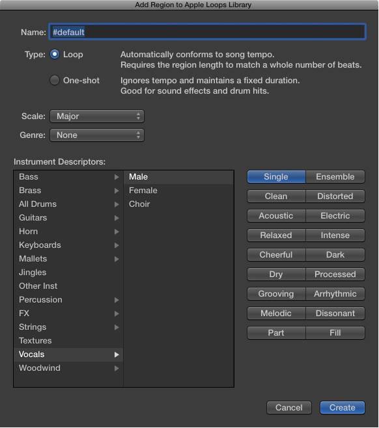Cancel adding the region
This screenshot has width=379, height=428.
tap(289, 408)
